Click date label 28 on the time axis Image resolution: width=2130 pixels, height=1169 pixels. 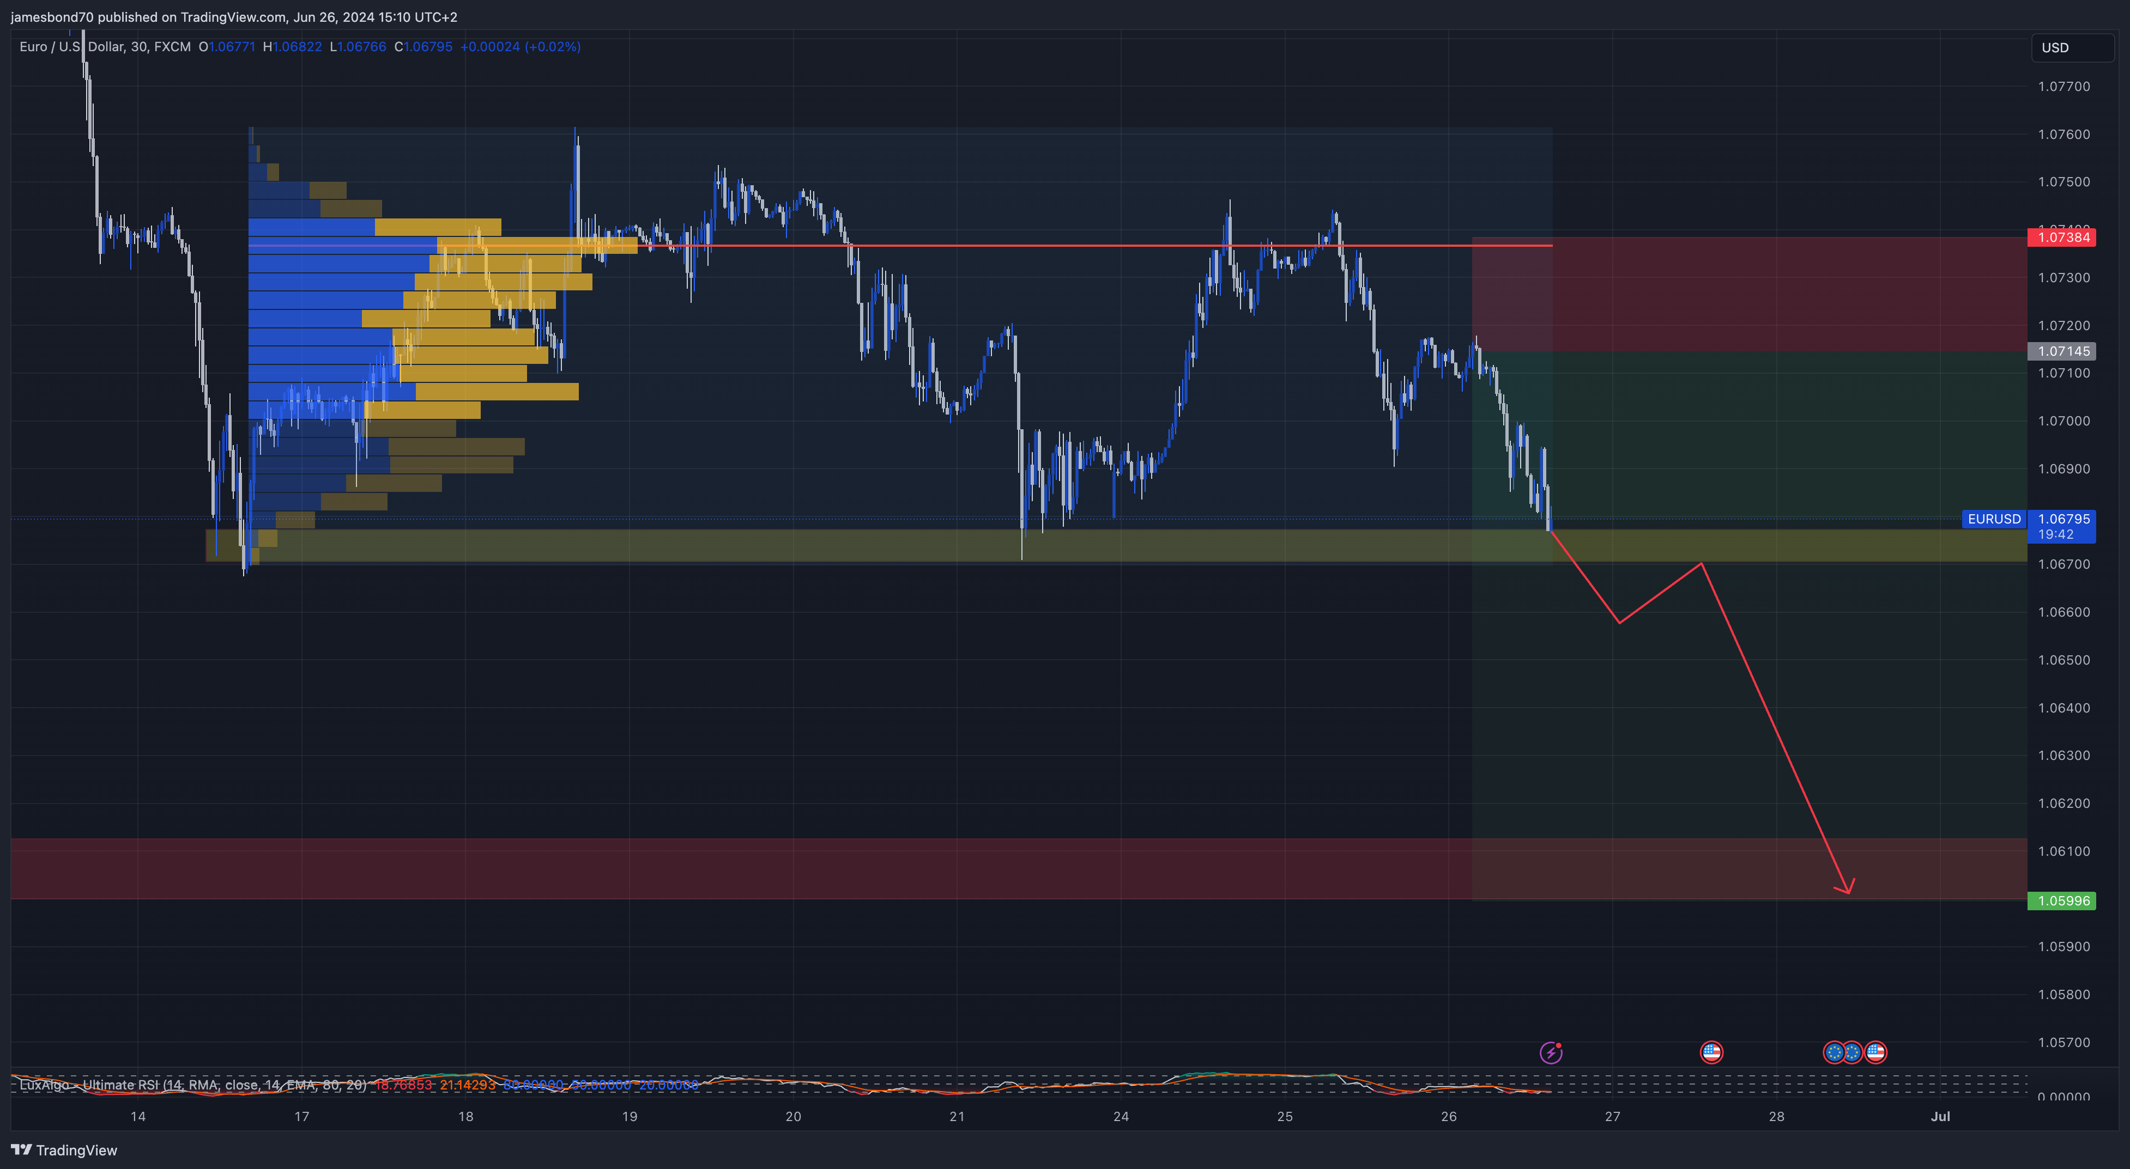[x=1776, y=1116]
